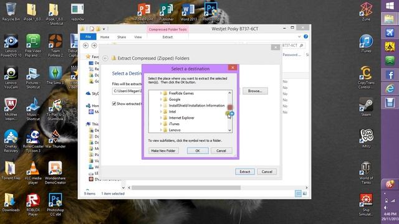Viewport: 399px width, 224px height.
Task: Launch RollerCoaster Tycoon 3 shortcut
Action: click(x=33, y=141)
